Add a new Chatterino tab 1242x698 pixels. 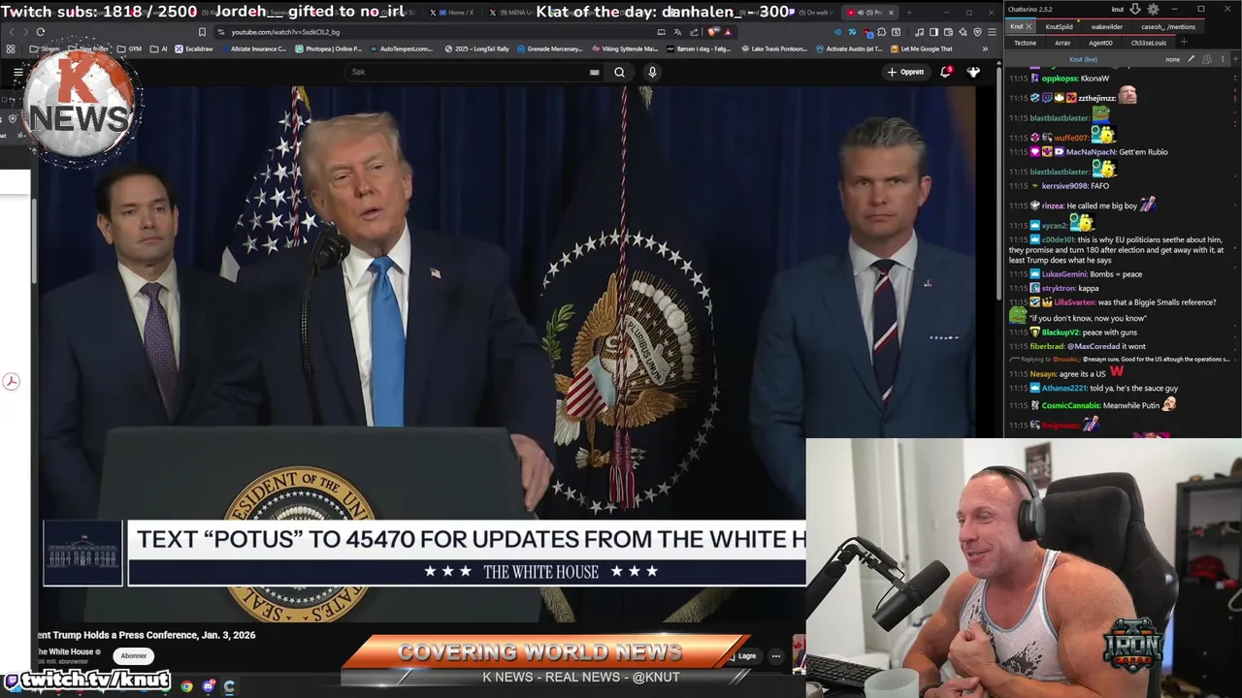[x=1184, y=43]
